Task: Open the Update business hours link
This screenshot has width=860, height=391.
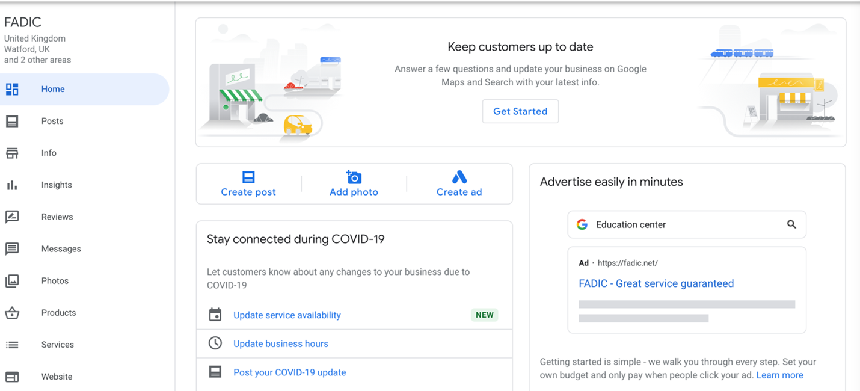Action: (281, 344)
